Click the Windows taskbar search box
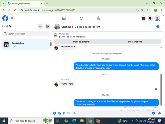Image resolution: width=165 pixels, height=124 pixels. (x=31, y=121)
